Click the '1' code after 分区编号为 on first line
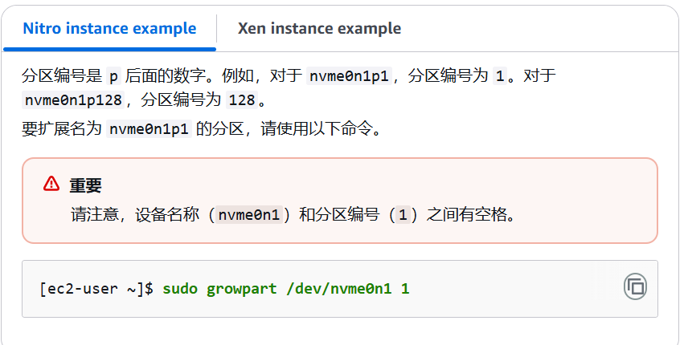Viewport: 684px width, 345px height. tap(500, 75)
